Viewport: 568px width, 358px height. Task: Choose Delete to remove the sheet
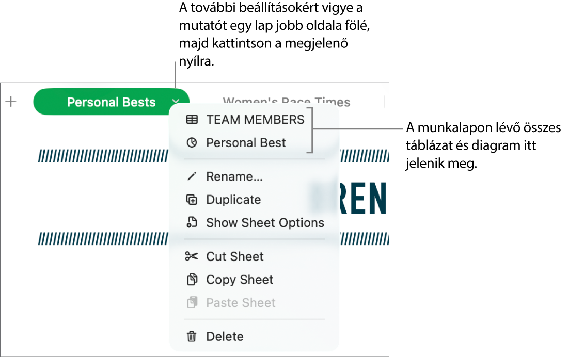(225, 336)
